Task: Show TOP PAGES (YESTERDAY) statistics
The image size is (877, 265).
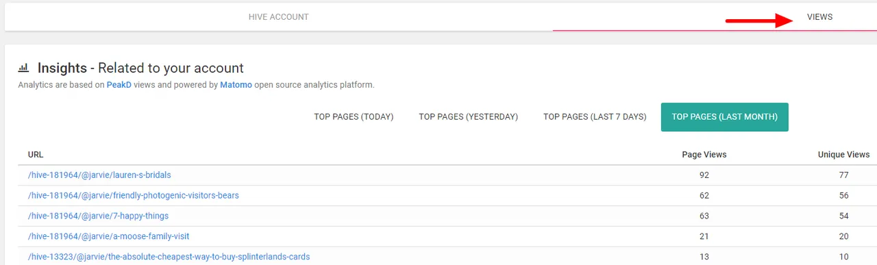Action: (469, 117)
